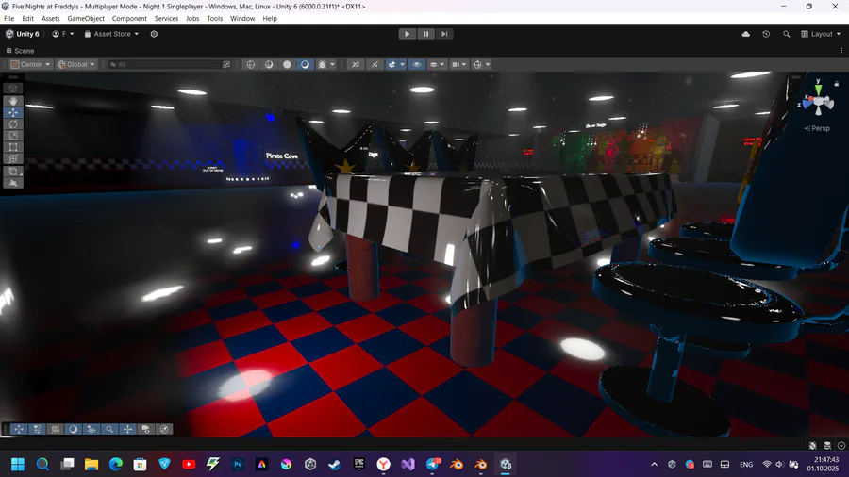Image resolution: width=849 pixels, height=477 pixels.
Task: Open the Assets menu
Action: 50,19
